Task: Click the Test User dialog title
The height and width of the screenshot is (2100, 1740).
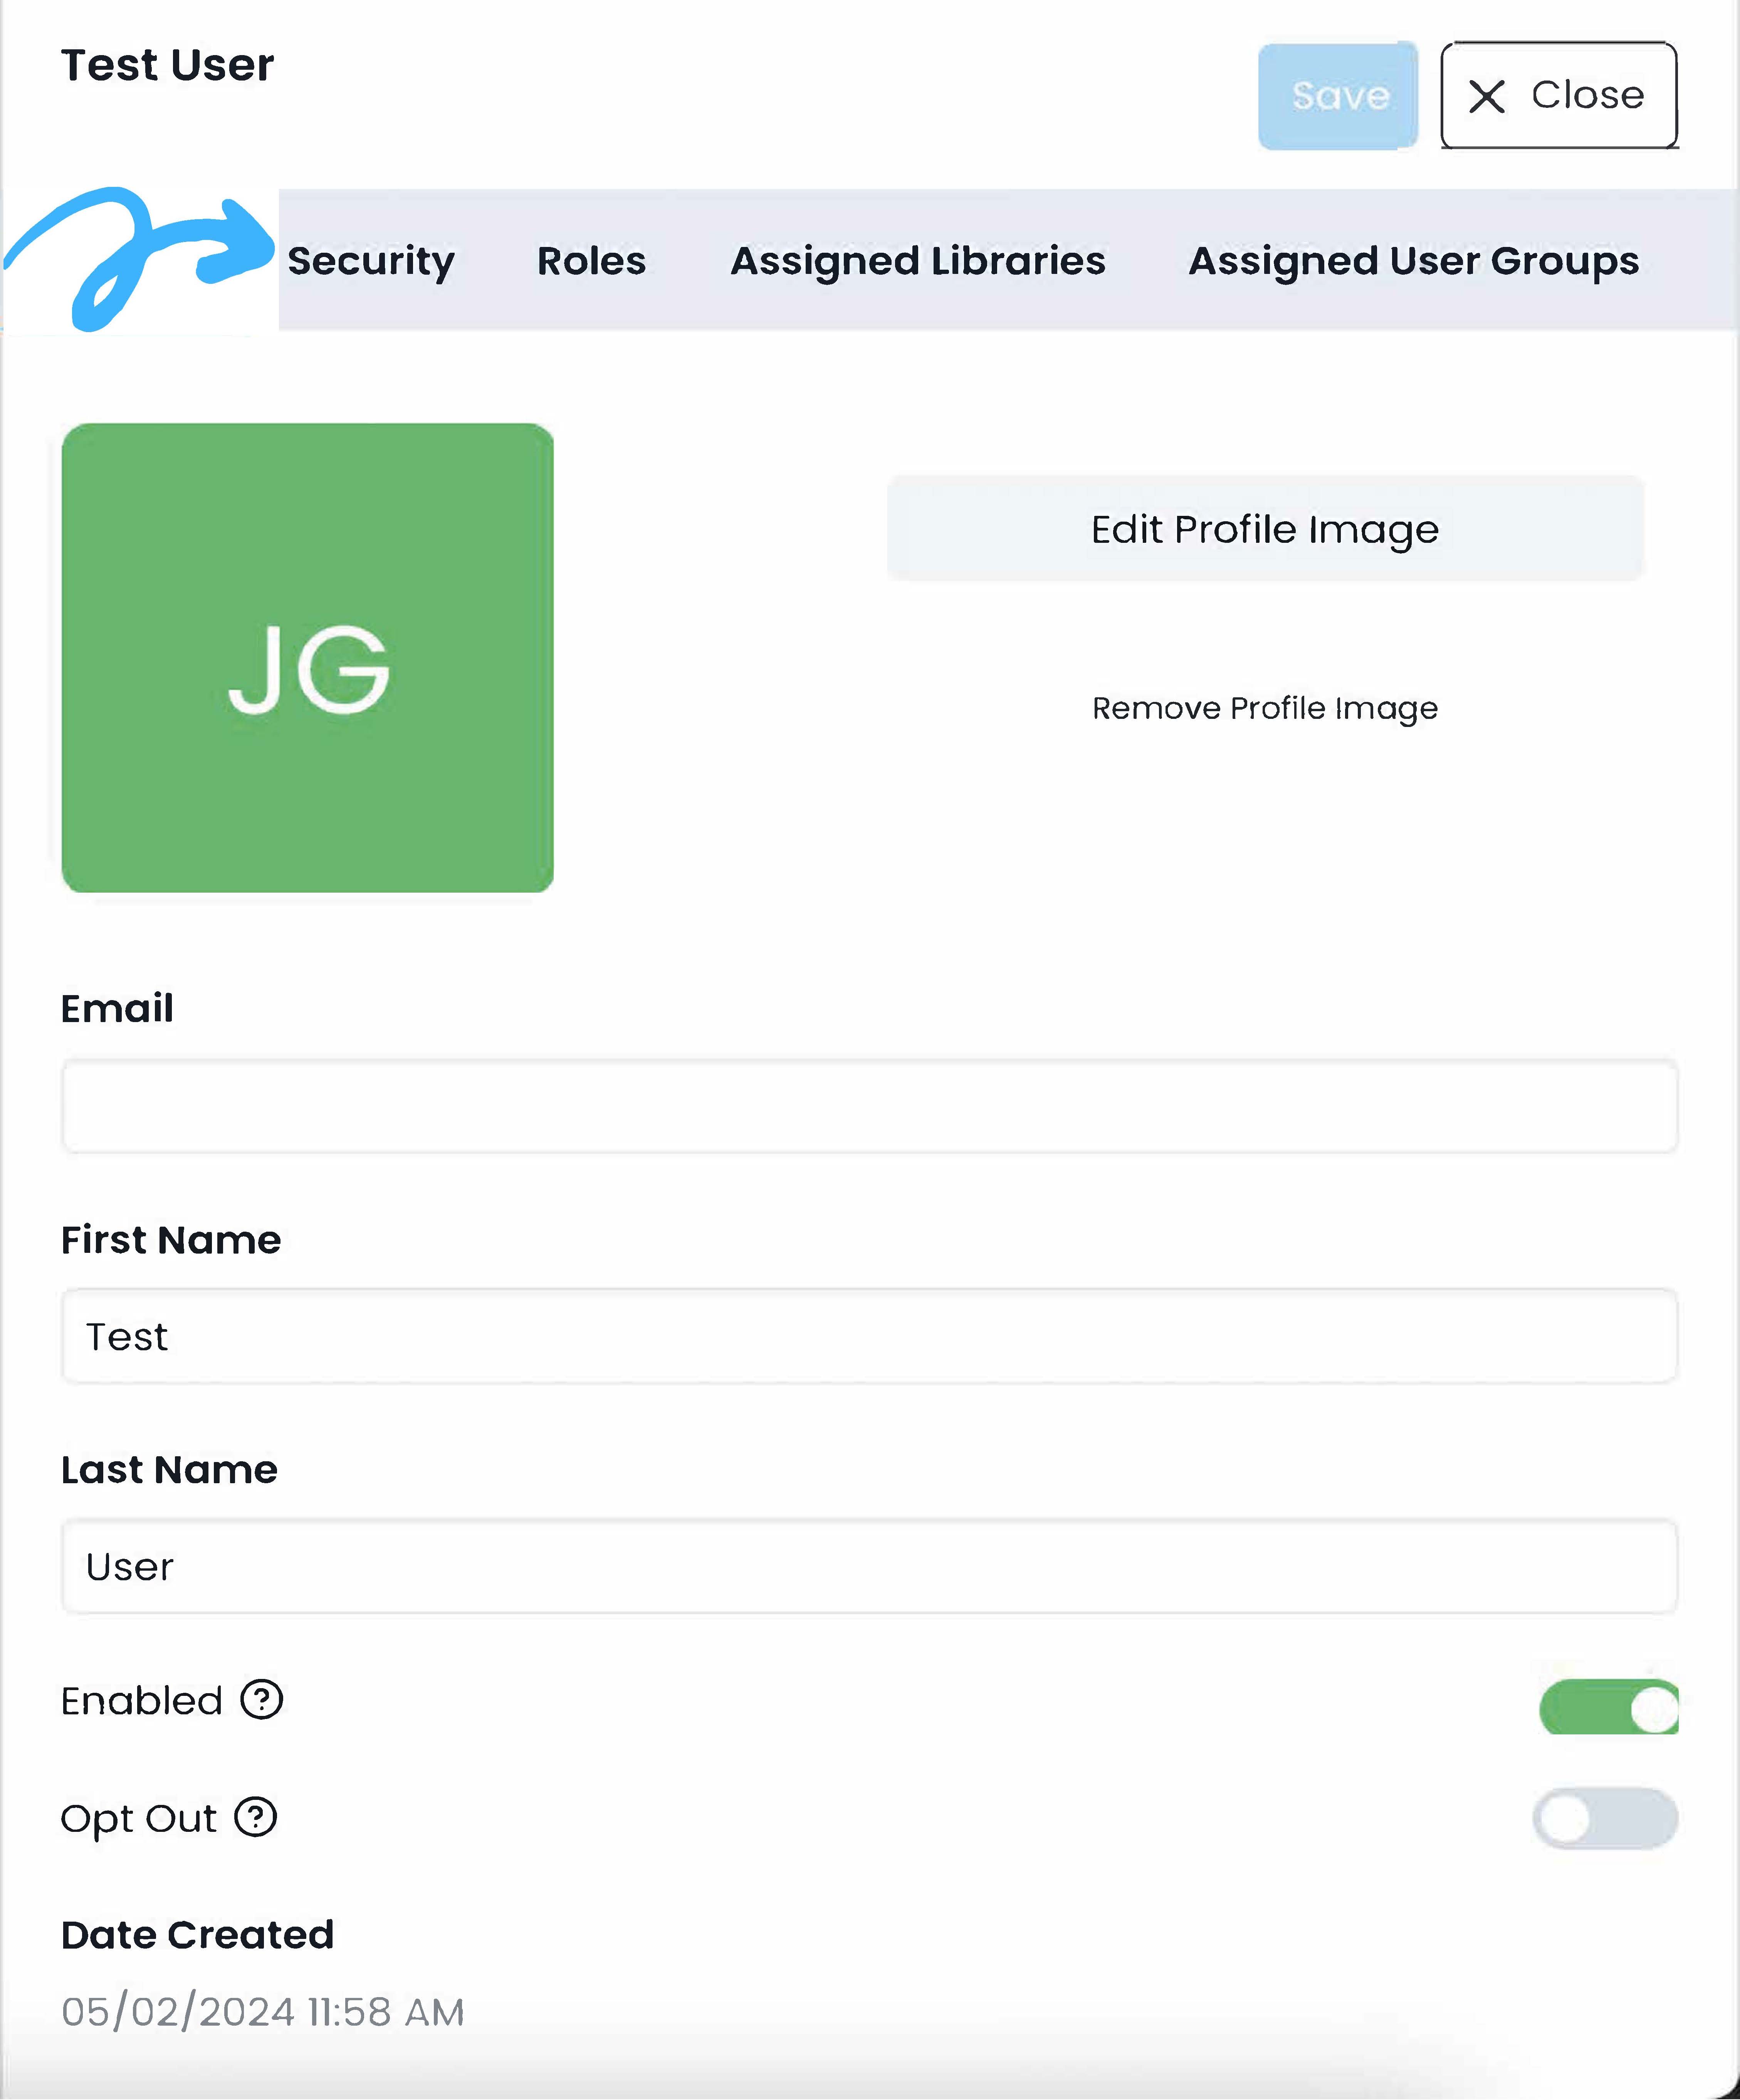Action: coord(168,66)
